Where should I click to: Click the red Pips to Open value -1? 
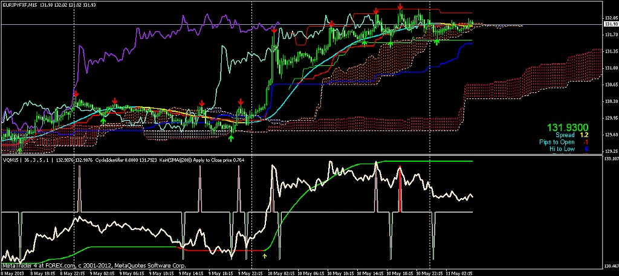[586, 142]
